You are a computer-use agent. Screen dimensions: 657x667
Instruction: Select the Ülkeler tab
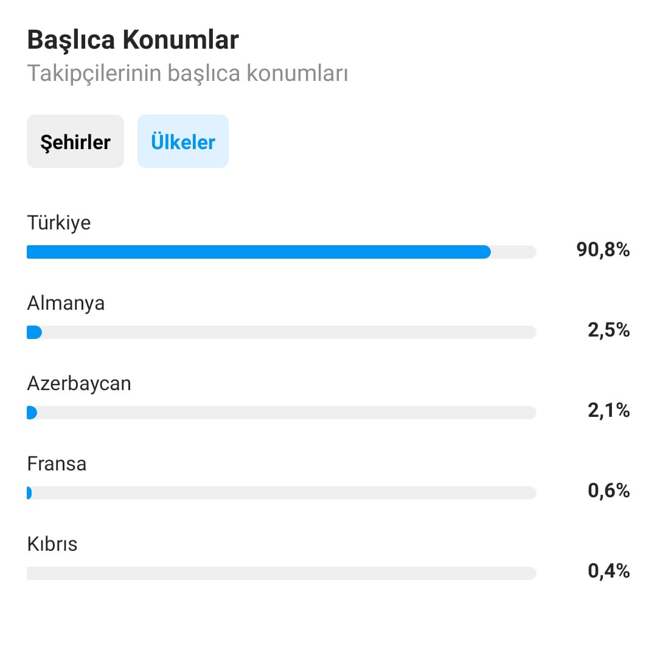pos(183,141)
